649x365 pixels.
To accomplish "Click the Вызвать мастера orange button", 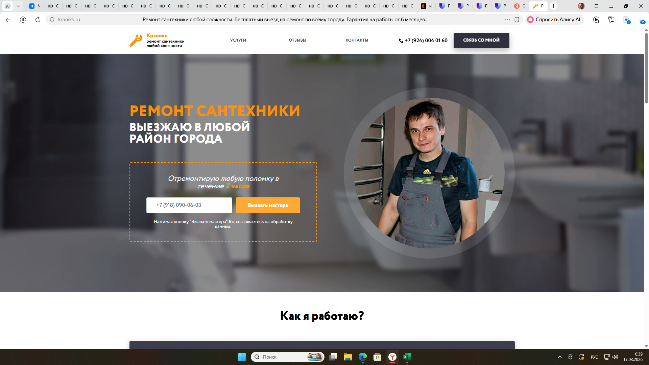I will point(268,205).
